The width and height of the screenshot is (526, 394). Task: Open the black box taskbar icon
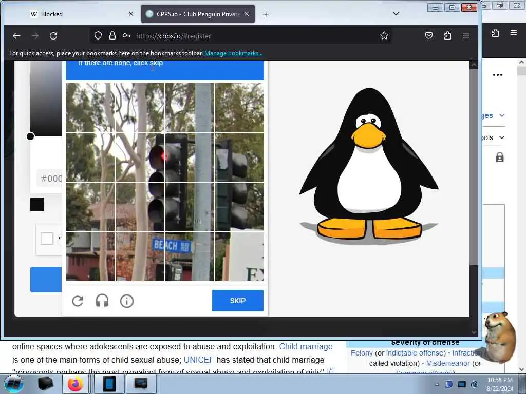pos(45,384)
